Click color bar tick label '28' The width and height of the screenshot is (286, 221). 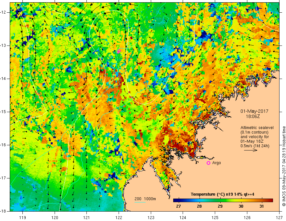coord(199,206)
